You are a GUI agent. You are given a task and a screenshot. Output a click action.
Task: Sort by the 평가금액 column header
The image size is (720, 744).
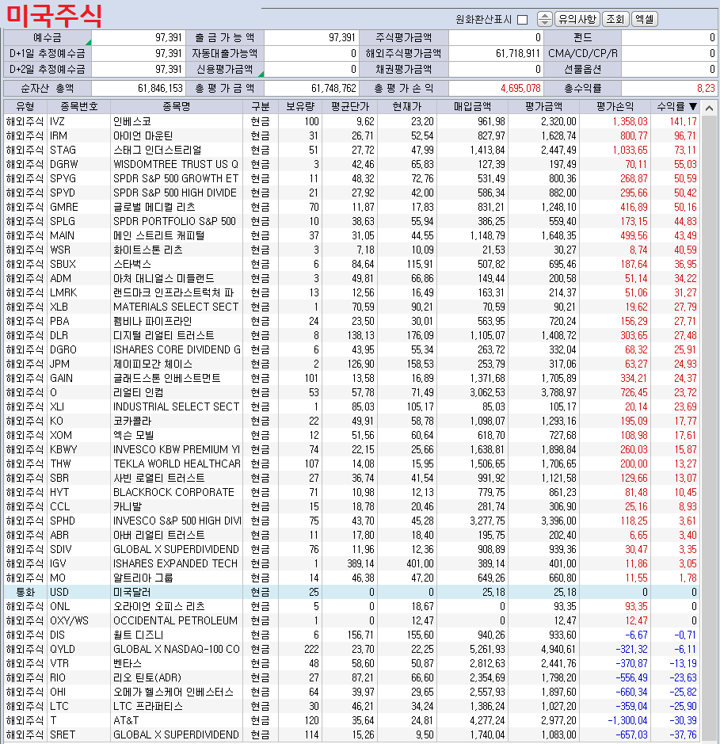pyautogui.click(x=543, y=106)
